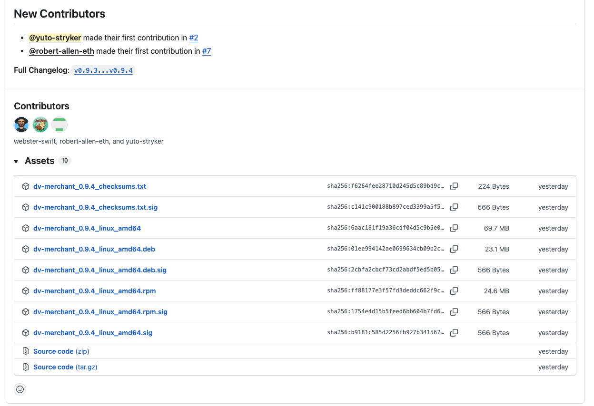This screenshot has width=594, height=406.
Task: Click zip file icon beside Source code (zip)
Action: (x=26, y=351)
